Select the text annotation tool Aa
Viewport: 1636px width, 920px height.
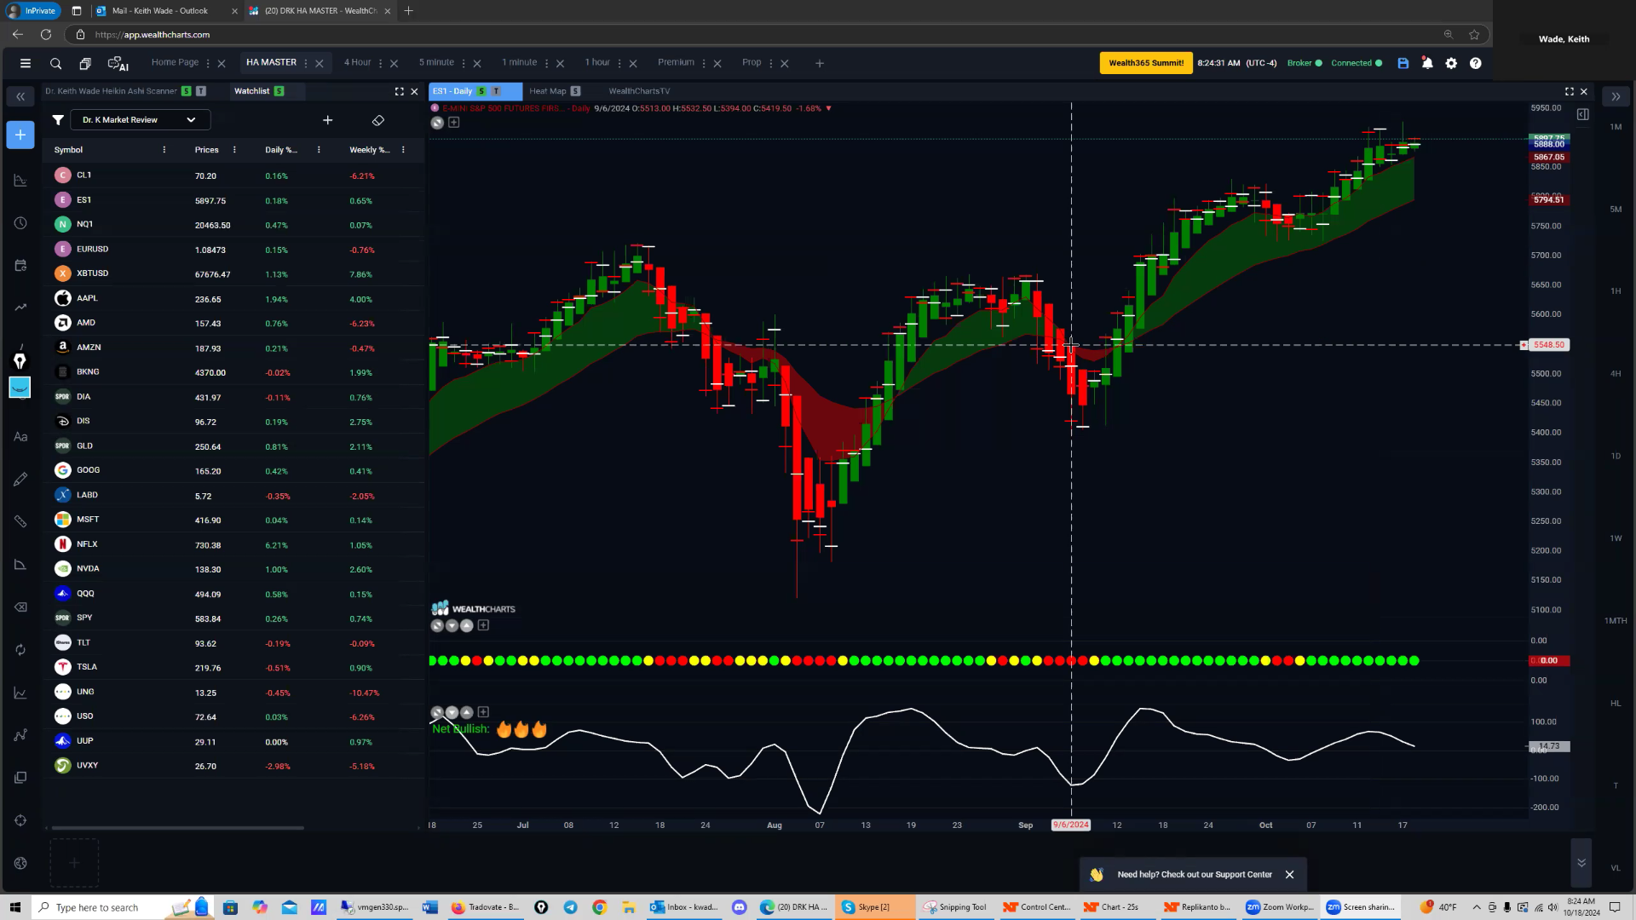pos(20,437)
